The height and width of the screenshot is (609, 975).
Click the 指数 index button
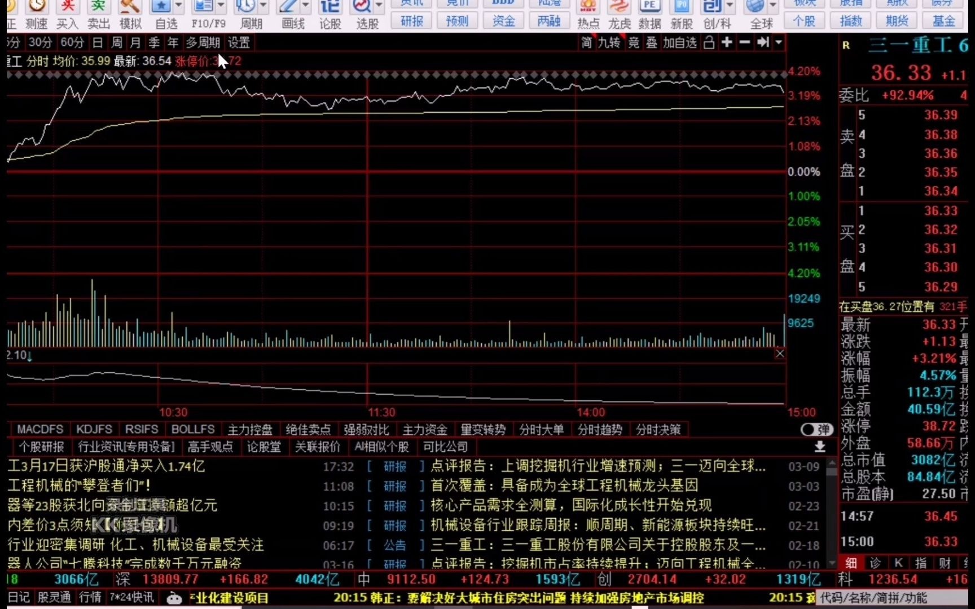tap(851, 21)
